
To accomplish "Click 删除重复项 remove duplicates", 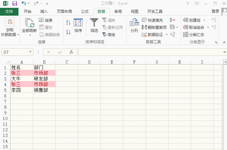I will click(154, 27).
